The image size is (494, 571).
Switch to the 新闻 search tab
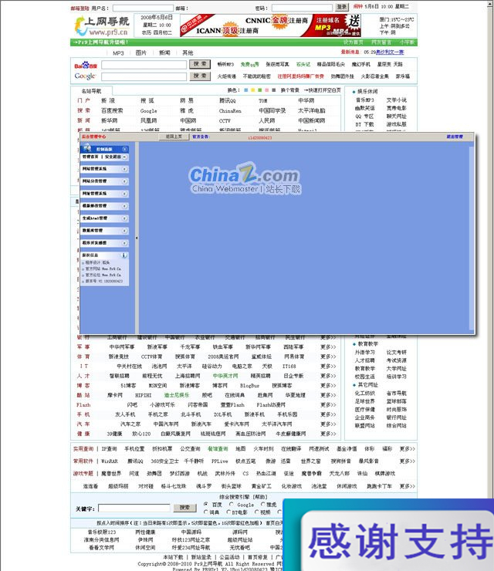tap(164, 52)
